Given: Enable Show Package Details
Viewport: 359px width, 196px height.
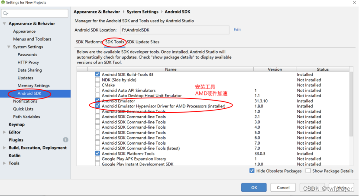Looking at the screenshot, I should point(308,171).
